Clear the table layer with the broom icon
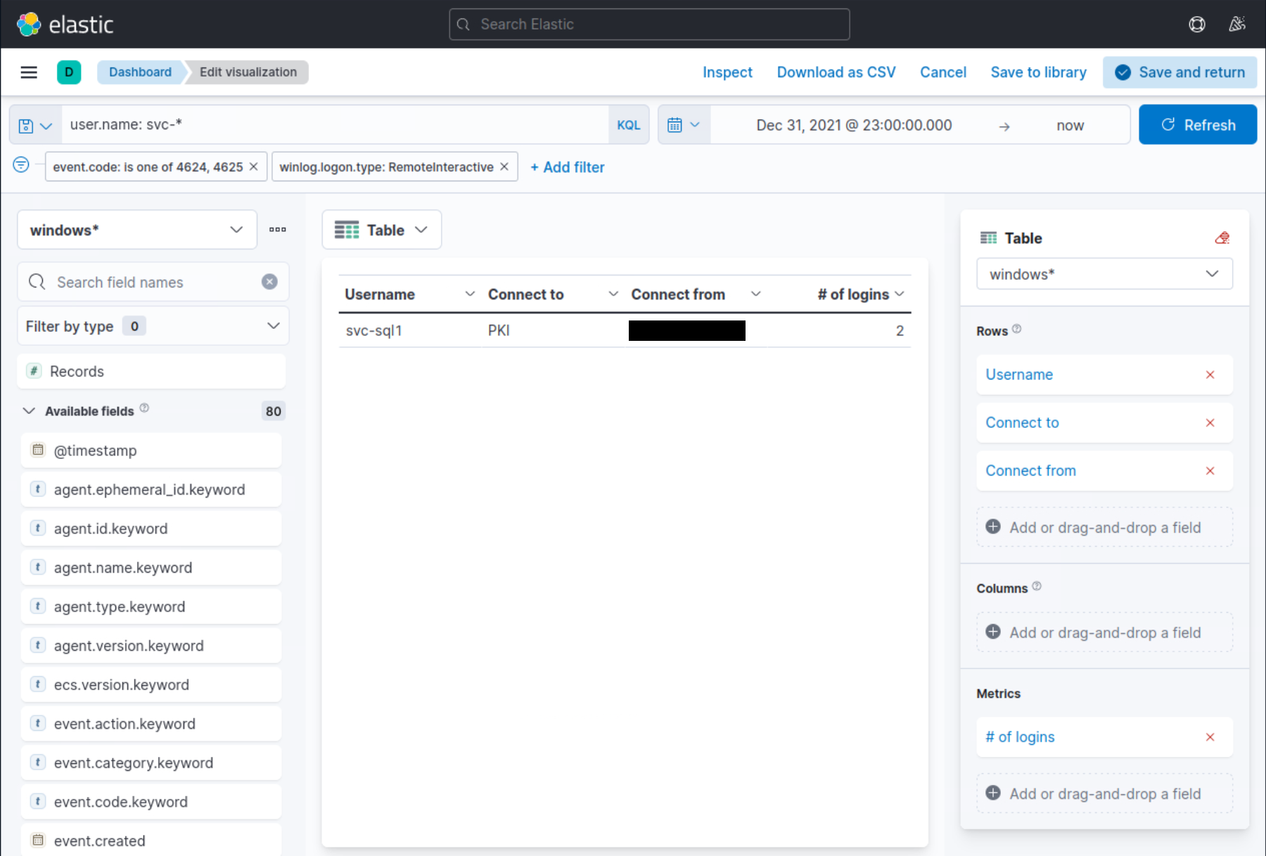Image resolution: width=1266 pixels, height=856 pixels. tap(1222, 238)
